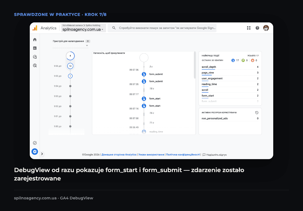This screenshot has width=303, height=211.
Task: Open Admin gear settings
Action: click(35, 152)
